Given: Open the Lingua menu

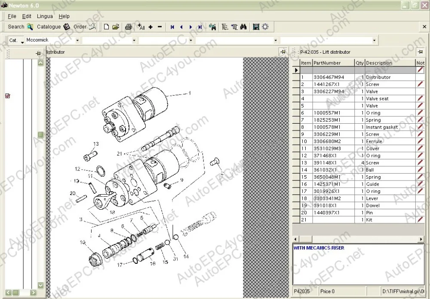Looking at the screenshot, I should [45, 16].
